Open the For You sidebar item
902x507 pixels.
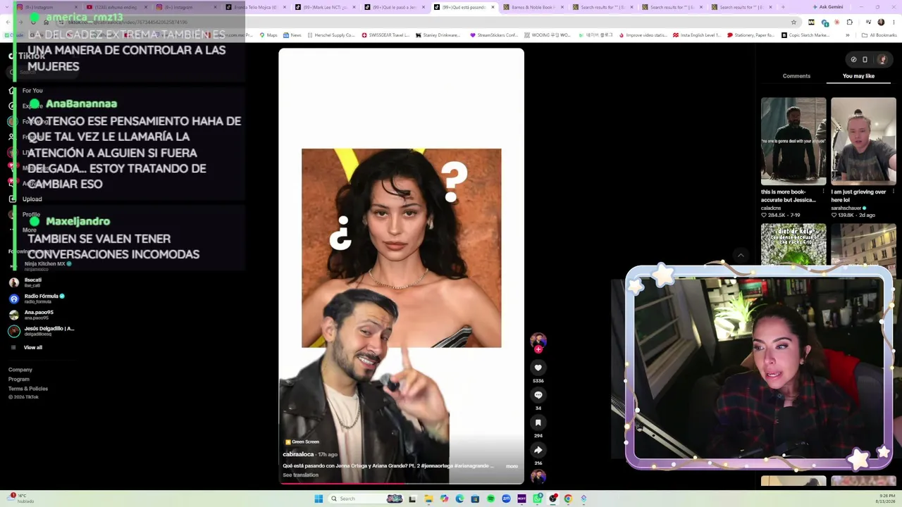point(32,91)
